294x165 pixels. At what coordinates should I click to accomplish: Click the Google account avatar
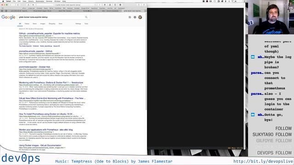pos(140,17)
